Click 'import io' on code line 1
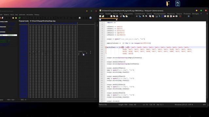This screenshot has width=209, height=117. (x=111, y=22)
